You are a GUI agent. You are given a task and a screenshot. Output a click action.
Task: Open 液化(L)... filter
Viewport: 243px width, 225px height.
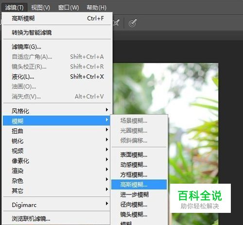[57, 77]
